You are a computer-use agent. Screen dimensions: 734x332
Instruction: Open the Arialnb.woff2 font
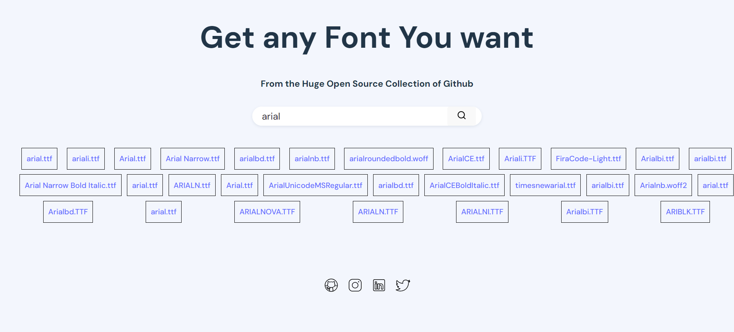(663, 185)
